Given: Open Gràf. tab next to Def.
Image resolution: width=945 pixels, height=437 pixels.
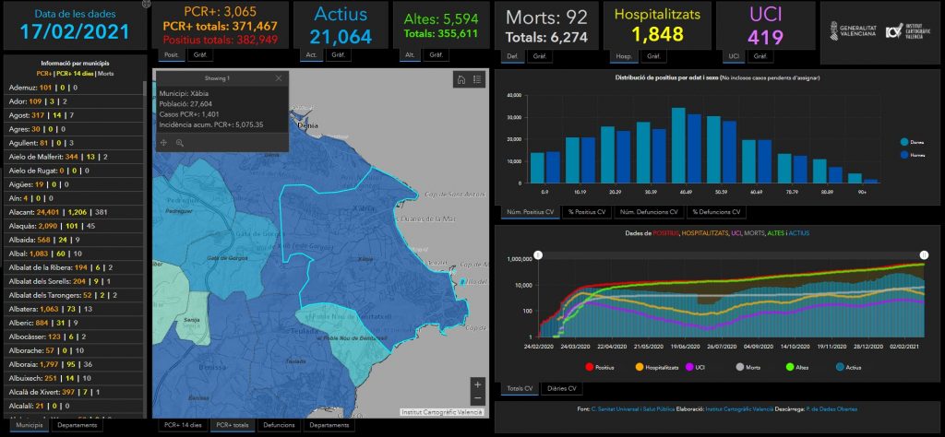Looking at the screenshot, I should (x=540, y=56).
